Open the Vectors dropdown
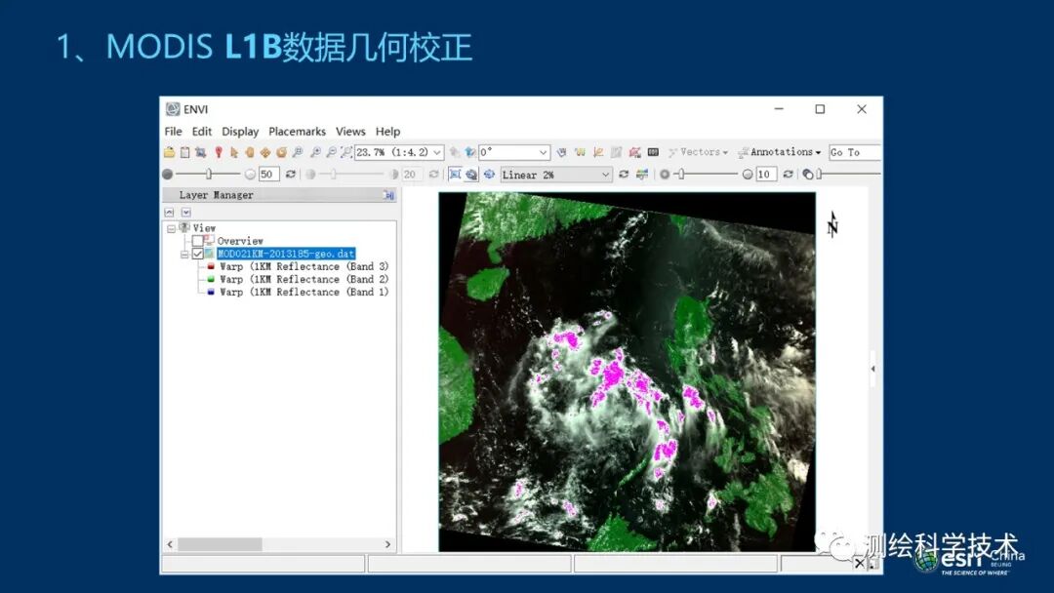Image resolution: width=1054 pixels, height=593 pixels. (698, 152)
